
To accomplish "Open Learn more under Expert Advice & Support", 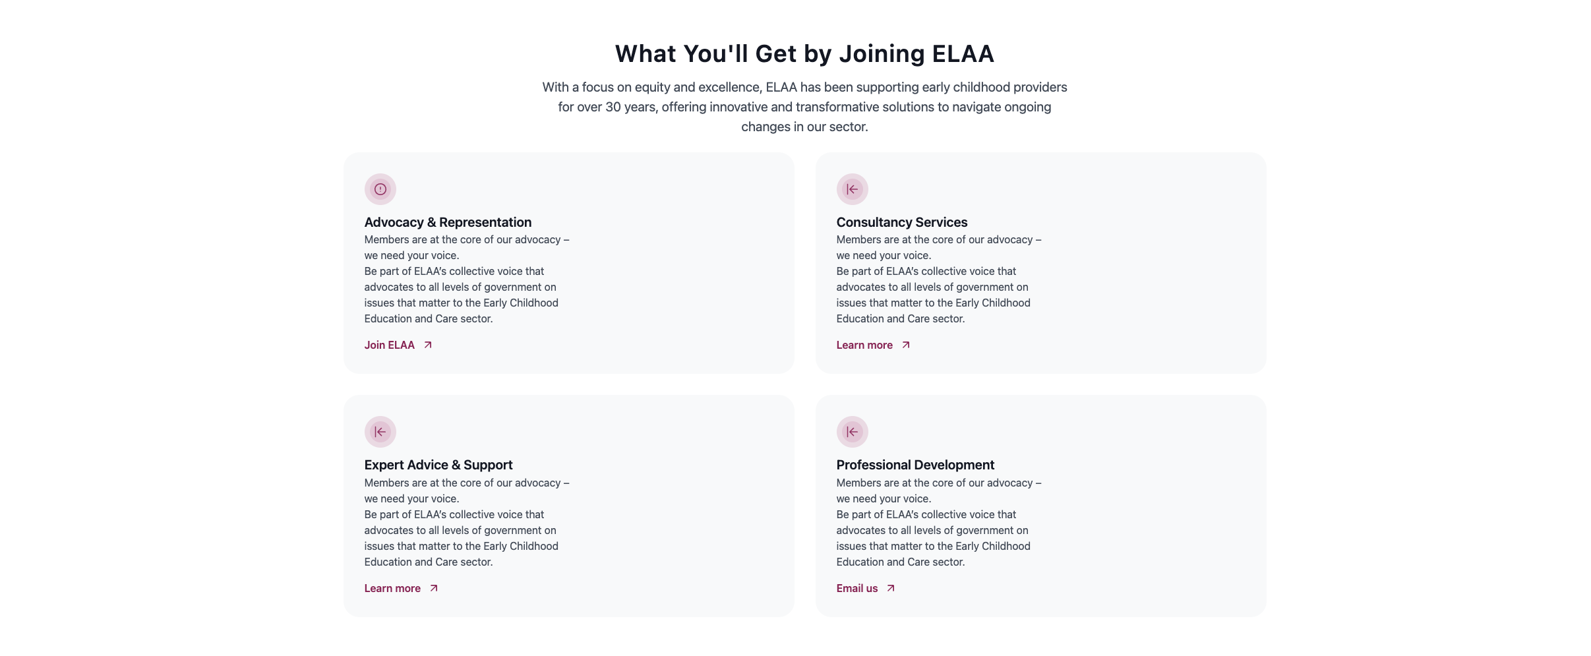I will (x=392, y=588).
